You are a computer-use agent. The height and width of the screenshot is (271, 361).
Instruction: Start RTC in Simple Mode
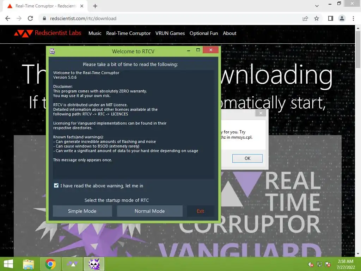pos(82,211)
